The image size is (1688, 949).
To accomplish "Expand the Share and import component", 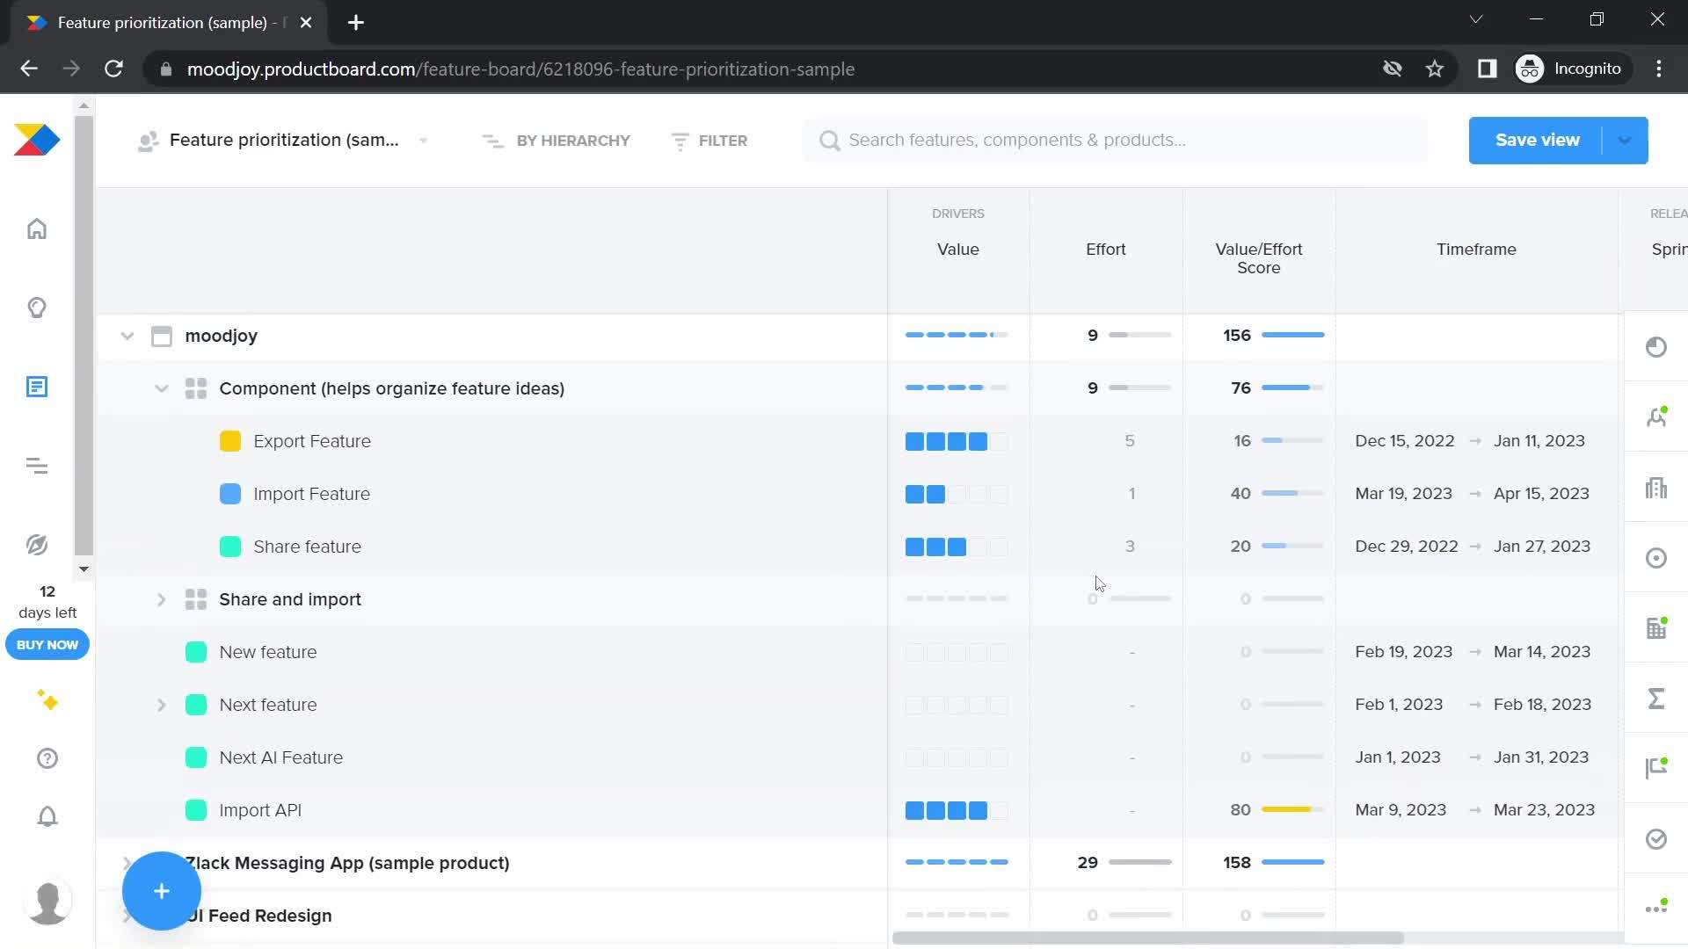I will tap(162, 599).
